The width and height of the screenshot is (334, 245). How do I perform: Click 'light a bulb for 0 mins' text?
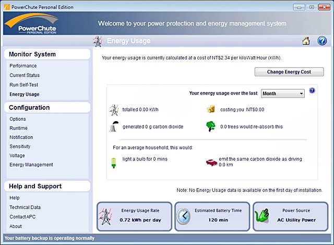pos(145,159)
